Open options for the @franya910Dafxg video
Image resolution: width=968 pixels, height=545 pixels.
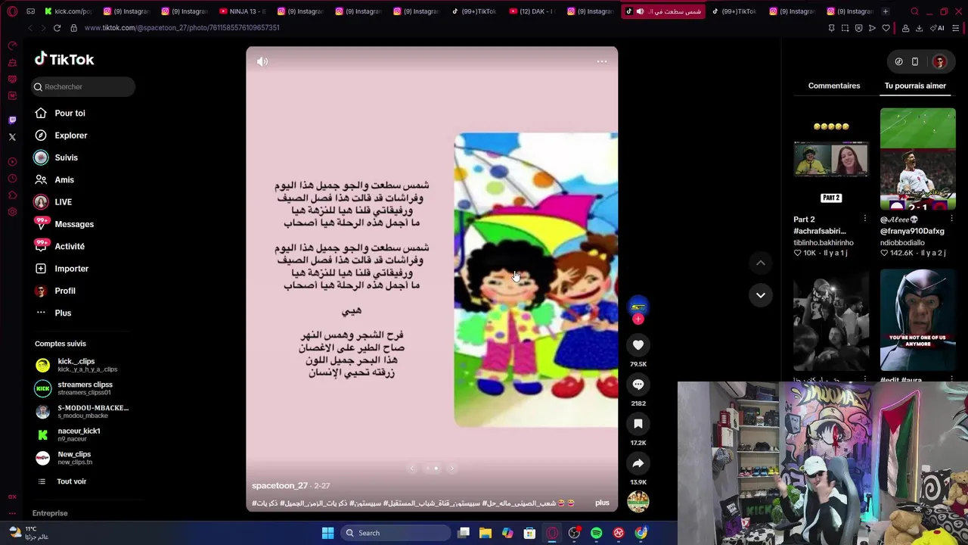952,220
